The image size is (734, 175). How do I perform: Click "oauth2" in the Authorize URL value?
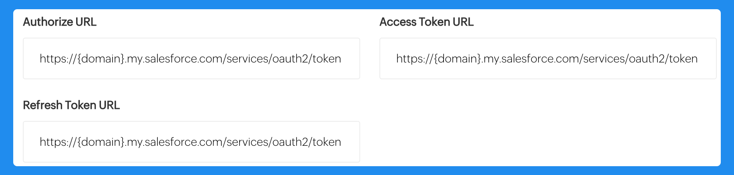click(290, 59)
